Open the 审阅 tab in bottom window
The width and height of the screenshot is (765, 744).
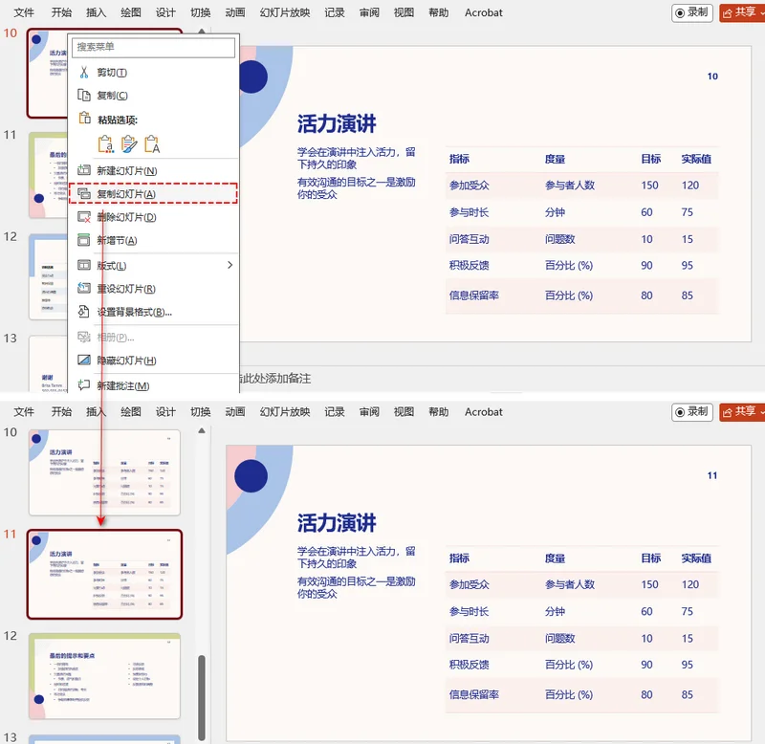369,412
